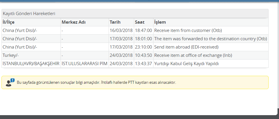
Task: Click the Kayıtlı Gönderi Hareketleri panel header
Action: 135,14
